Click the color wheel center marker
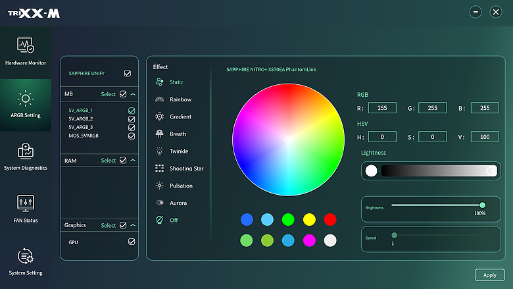 pos(288,140)
